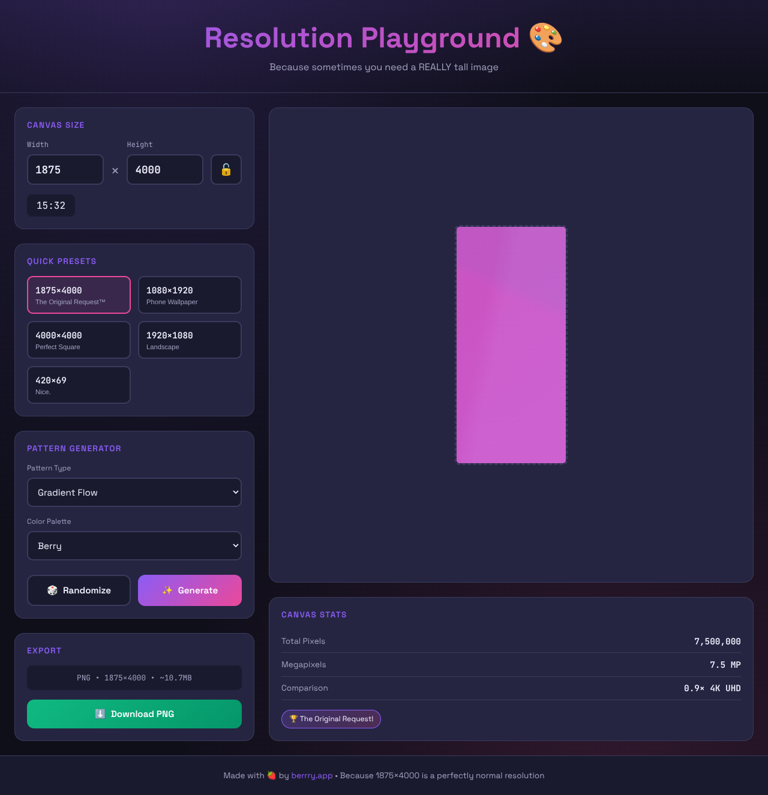This screenshot has width=768, height=795.
Task: Enable the locked aspect ratio mode
Action: coord(226,169)
